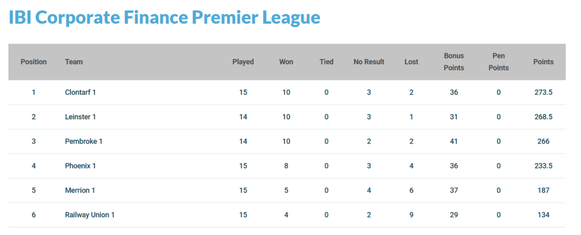
Task: Click the Position column header
Action: (x=33, y=62)
